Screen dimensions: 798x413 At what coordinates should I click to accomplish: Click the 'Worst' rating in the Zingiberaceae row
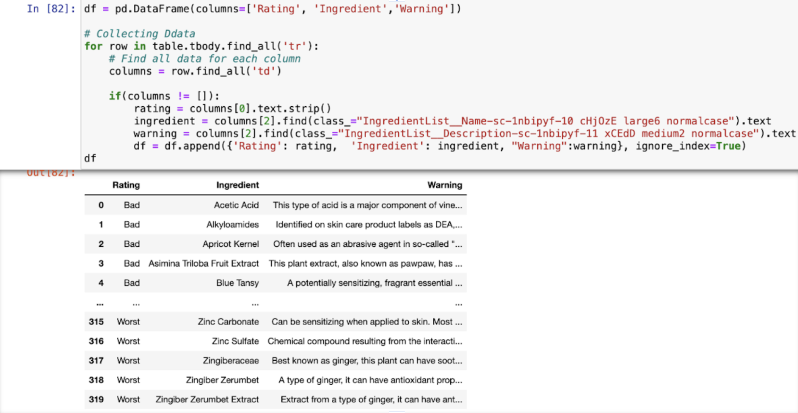pyautogui.click(x=128, y=361)
